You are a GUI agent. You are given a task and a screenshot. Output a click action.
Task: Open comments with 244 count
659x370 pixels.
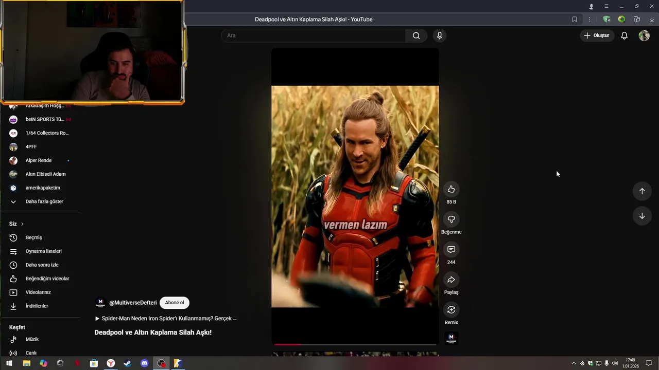click(x=451, y=249)
